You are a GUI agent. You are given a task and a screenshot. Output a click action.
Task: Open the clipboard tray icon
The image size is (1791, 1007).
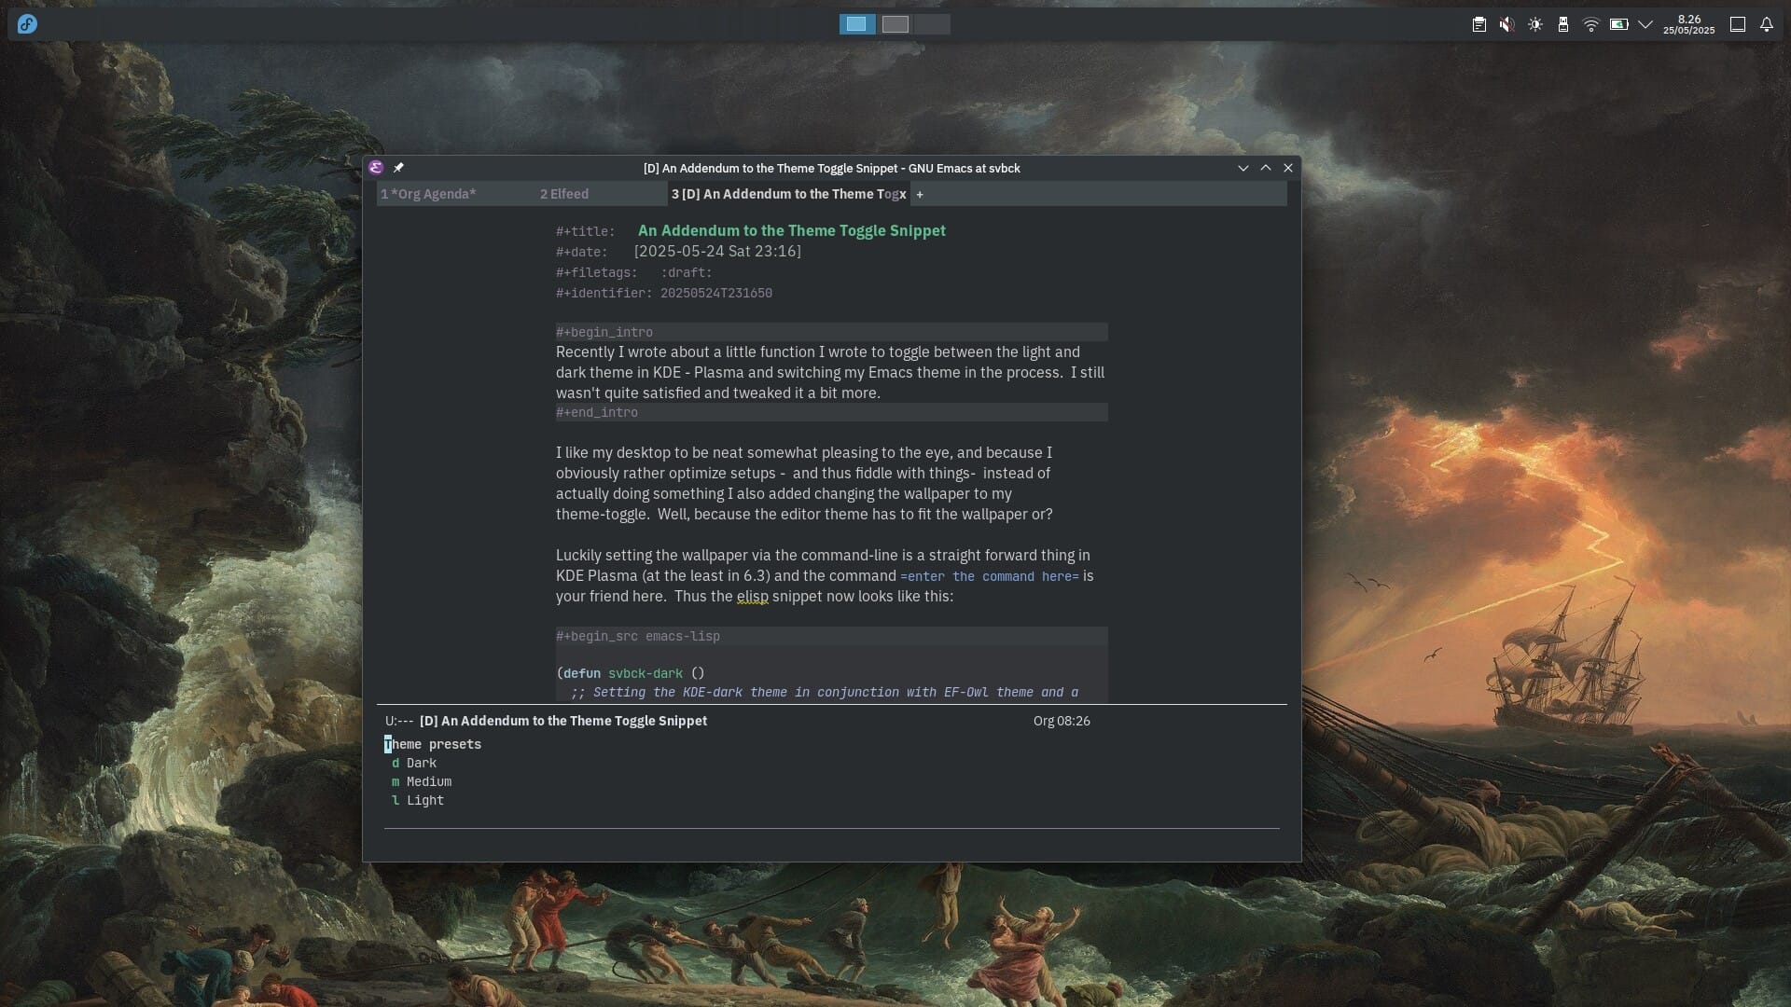pyautogui.click(x=1479, y=25)
